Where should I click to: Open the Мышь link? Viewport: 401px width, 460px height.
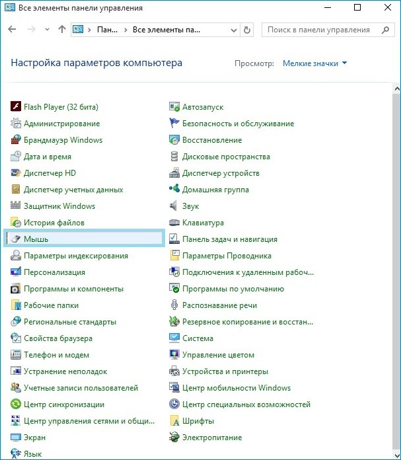[36, 239]
